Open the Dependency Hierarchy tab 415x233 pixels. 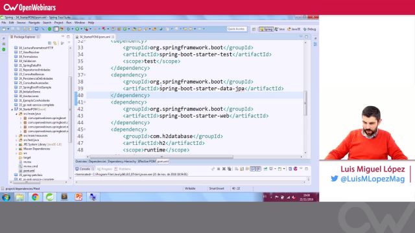(x=122, y=161)
